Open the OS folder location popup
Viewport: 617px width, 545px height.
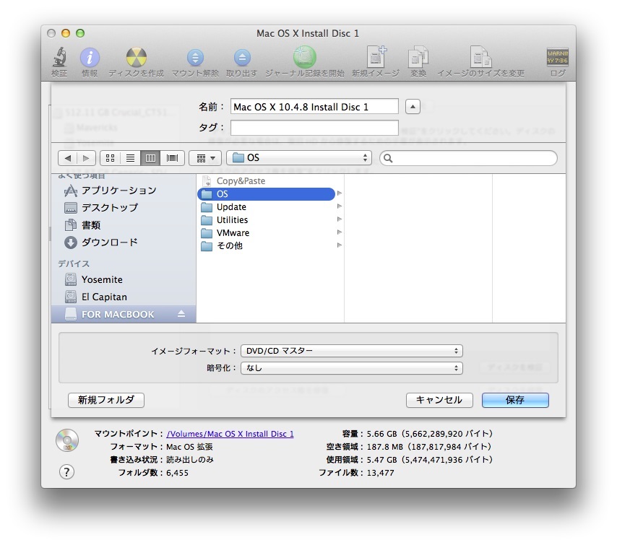[299, 158]
